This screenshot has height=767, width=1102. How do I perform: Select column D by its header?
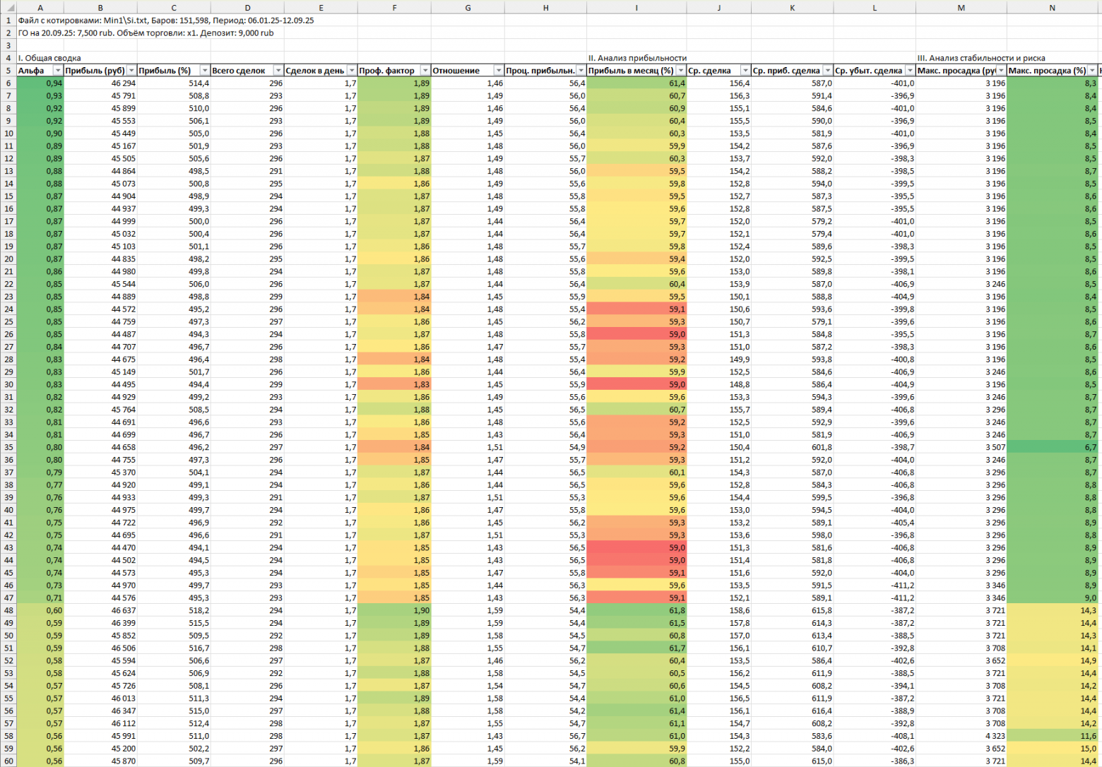click(x=247, y=7)
